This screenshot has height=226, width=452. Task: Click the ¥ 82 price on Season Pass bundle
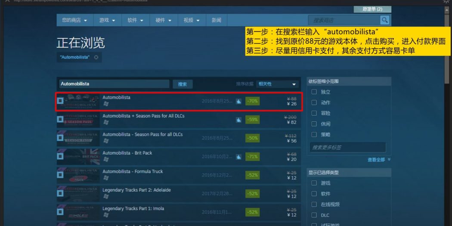[x=292, y=122]
